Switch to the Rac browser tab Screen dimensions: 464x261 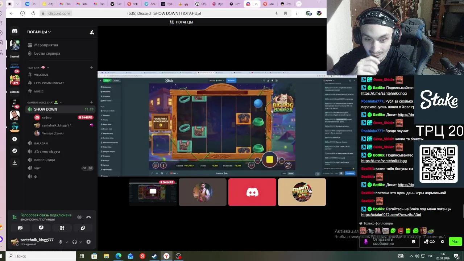point(116,4)
